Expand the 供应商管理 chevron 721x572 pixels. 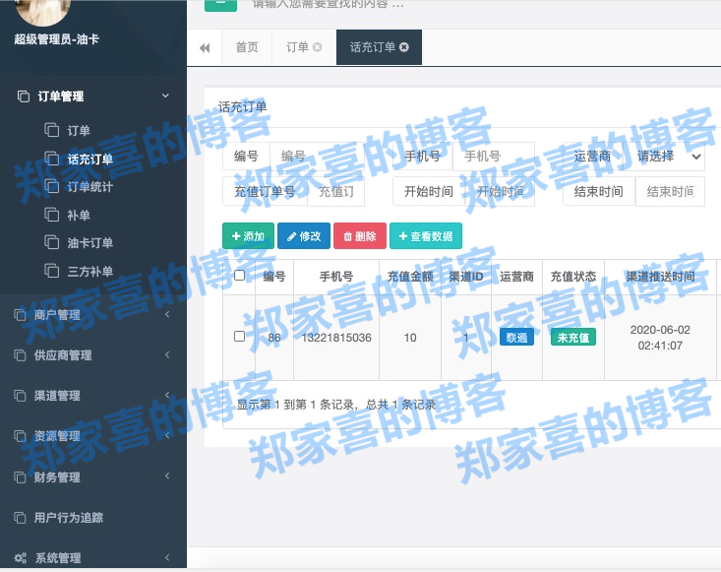(x=167, y=354)
